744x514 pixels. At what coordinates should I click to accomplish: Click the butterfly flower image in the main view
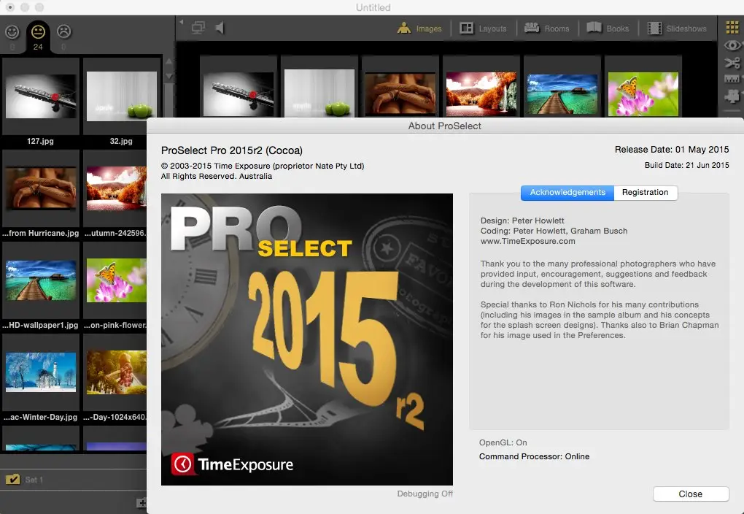[643, 94]
